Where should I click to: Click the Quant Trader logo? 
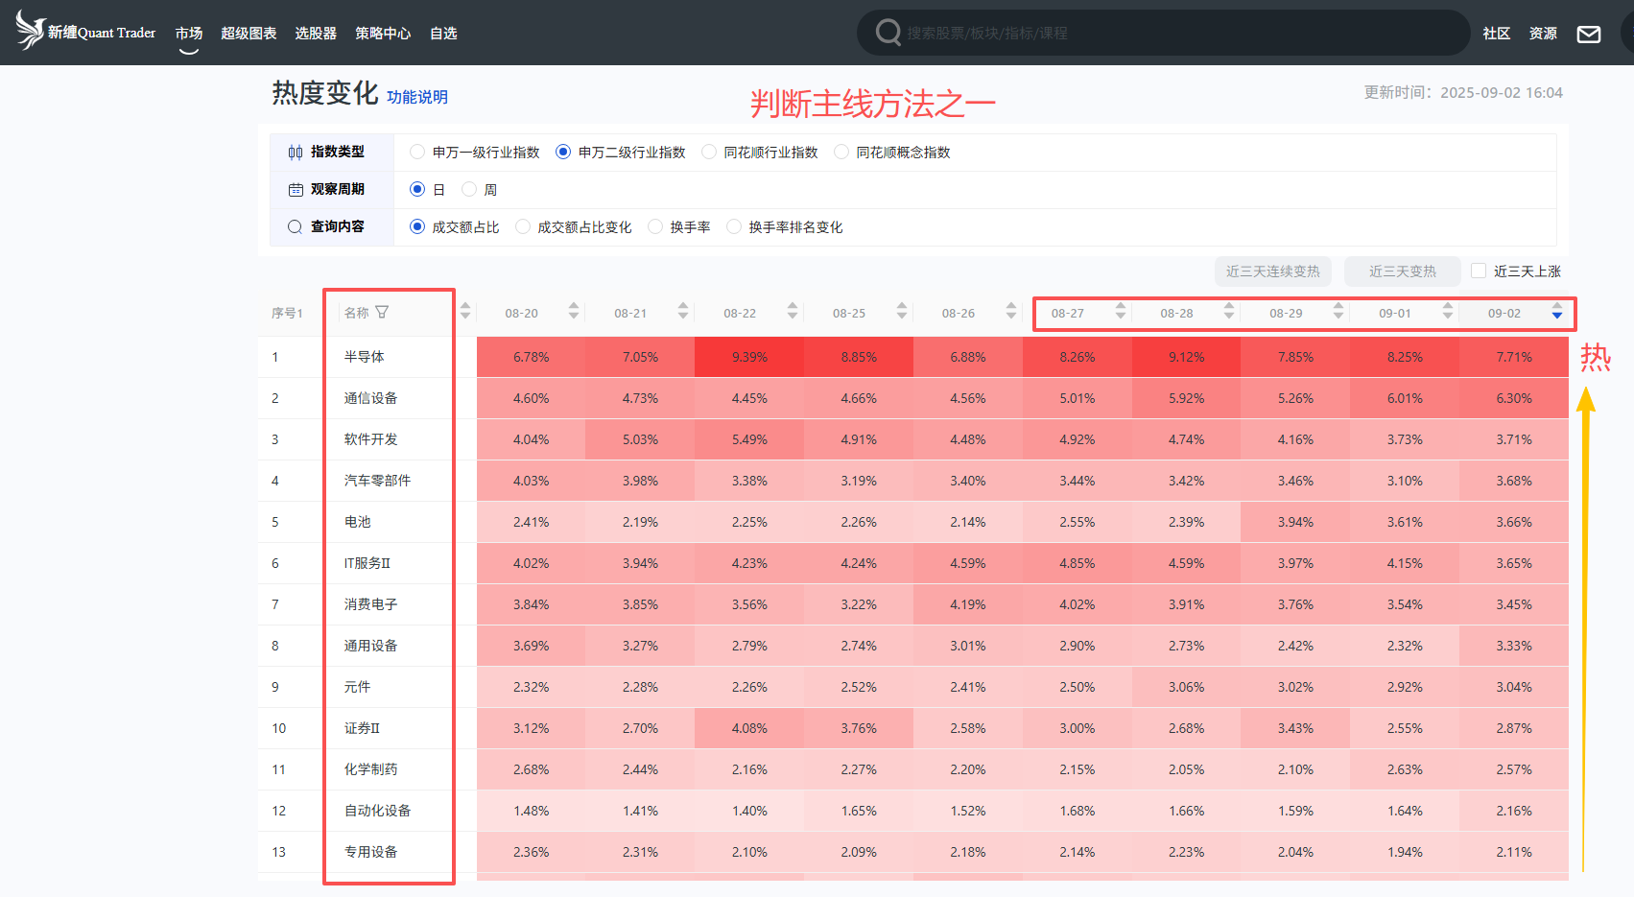85,32
